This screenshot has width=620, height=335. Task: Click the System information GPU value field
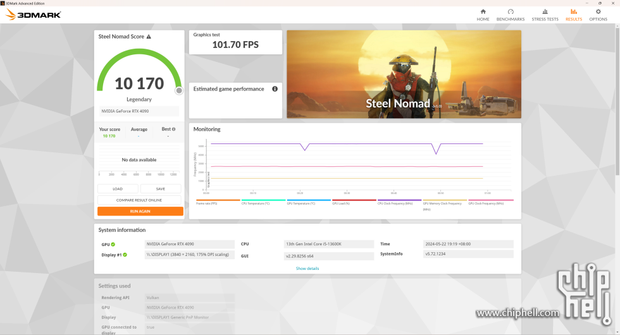[190, 244]
